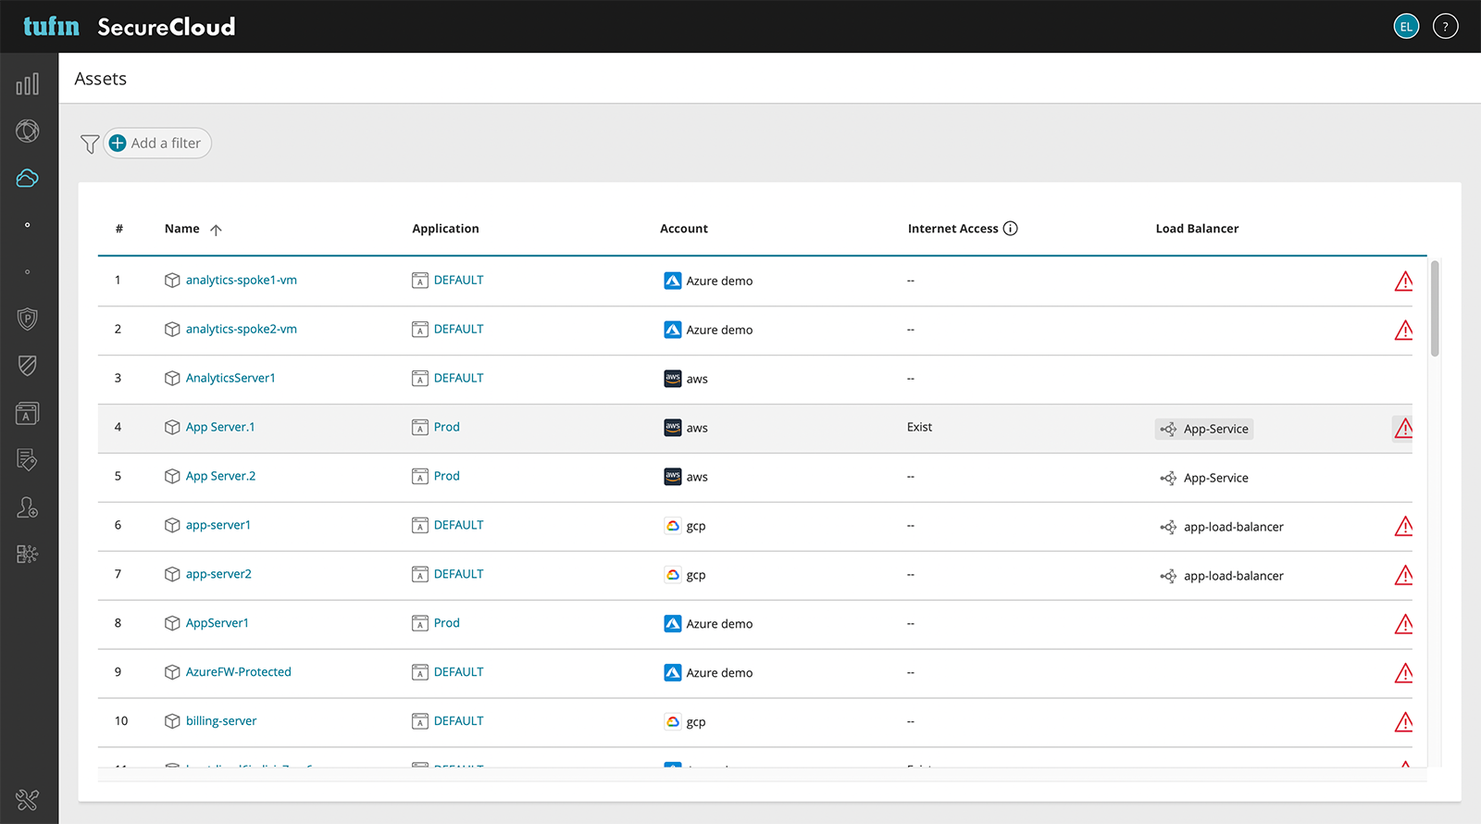
Task: Select the cloud icon in the sidebar
Action: (28, 178)
